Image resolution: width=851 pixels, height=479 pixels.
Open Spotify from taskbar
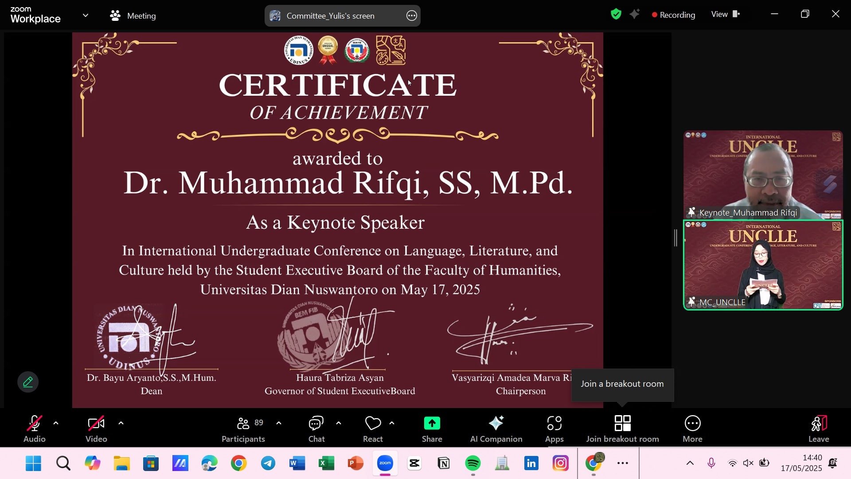click(x=473, y=463)
